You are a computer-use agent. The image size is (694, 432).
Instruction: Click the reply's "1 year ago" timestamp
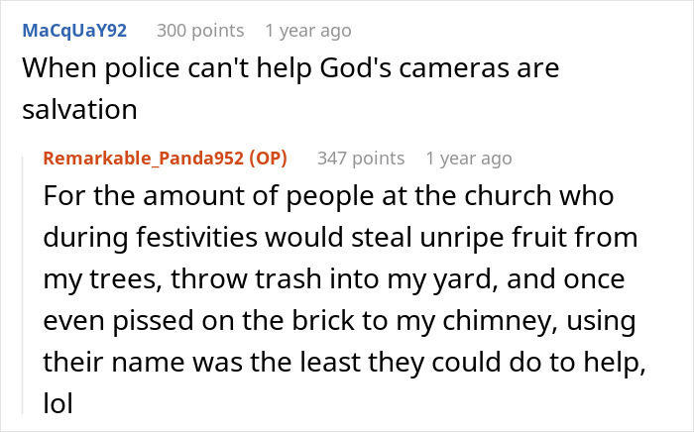[468, 158]
